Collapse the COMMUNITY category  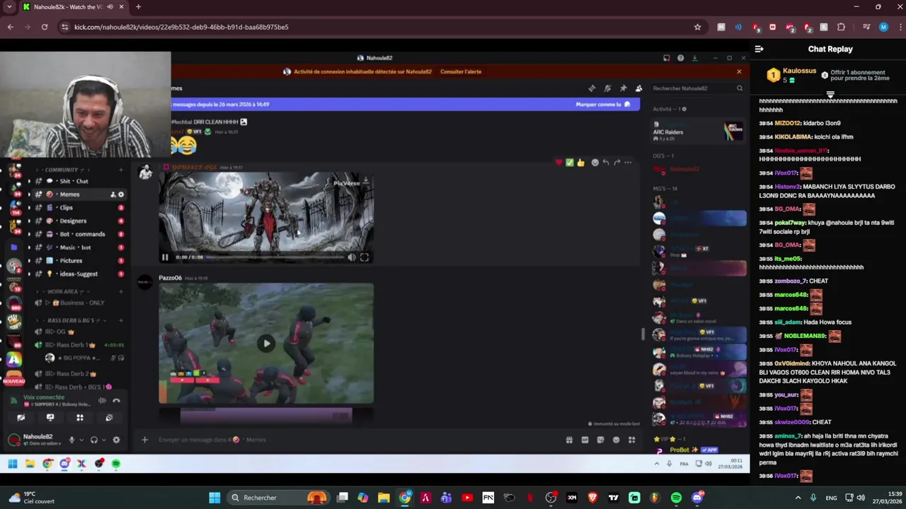click(61, 170)
